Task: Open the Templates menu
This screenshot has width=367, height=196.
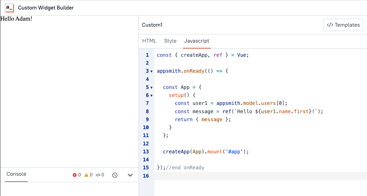Action: pyautogui.click(x=343, y=25)
